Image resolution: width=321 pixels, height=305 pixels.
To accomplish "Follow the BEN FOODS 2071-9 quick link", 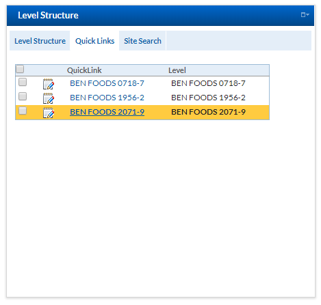I will point(107,112).
